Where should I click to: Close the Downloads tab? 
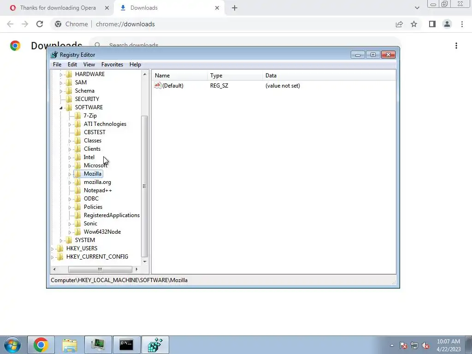point(217,8)
